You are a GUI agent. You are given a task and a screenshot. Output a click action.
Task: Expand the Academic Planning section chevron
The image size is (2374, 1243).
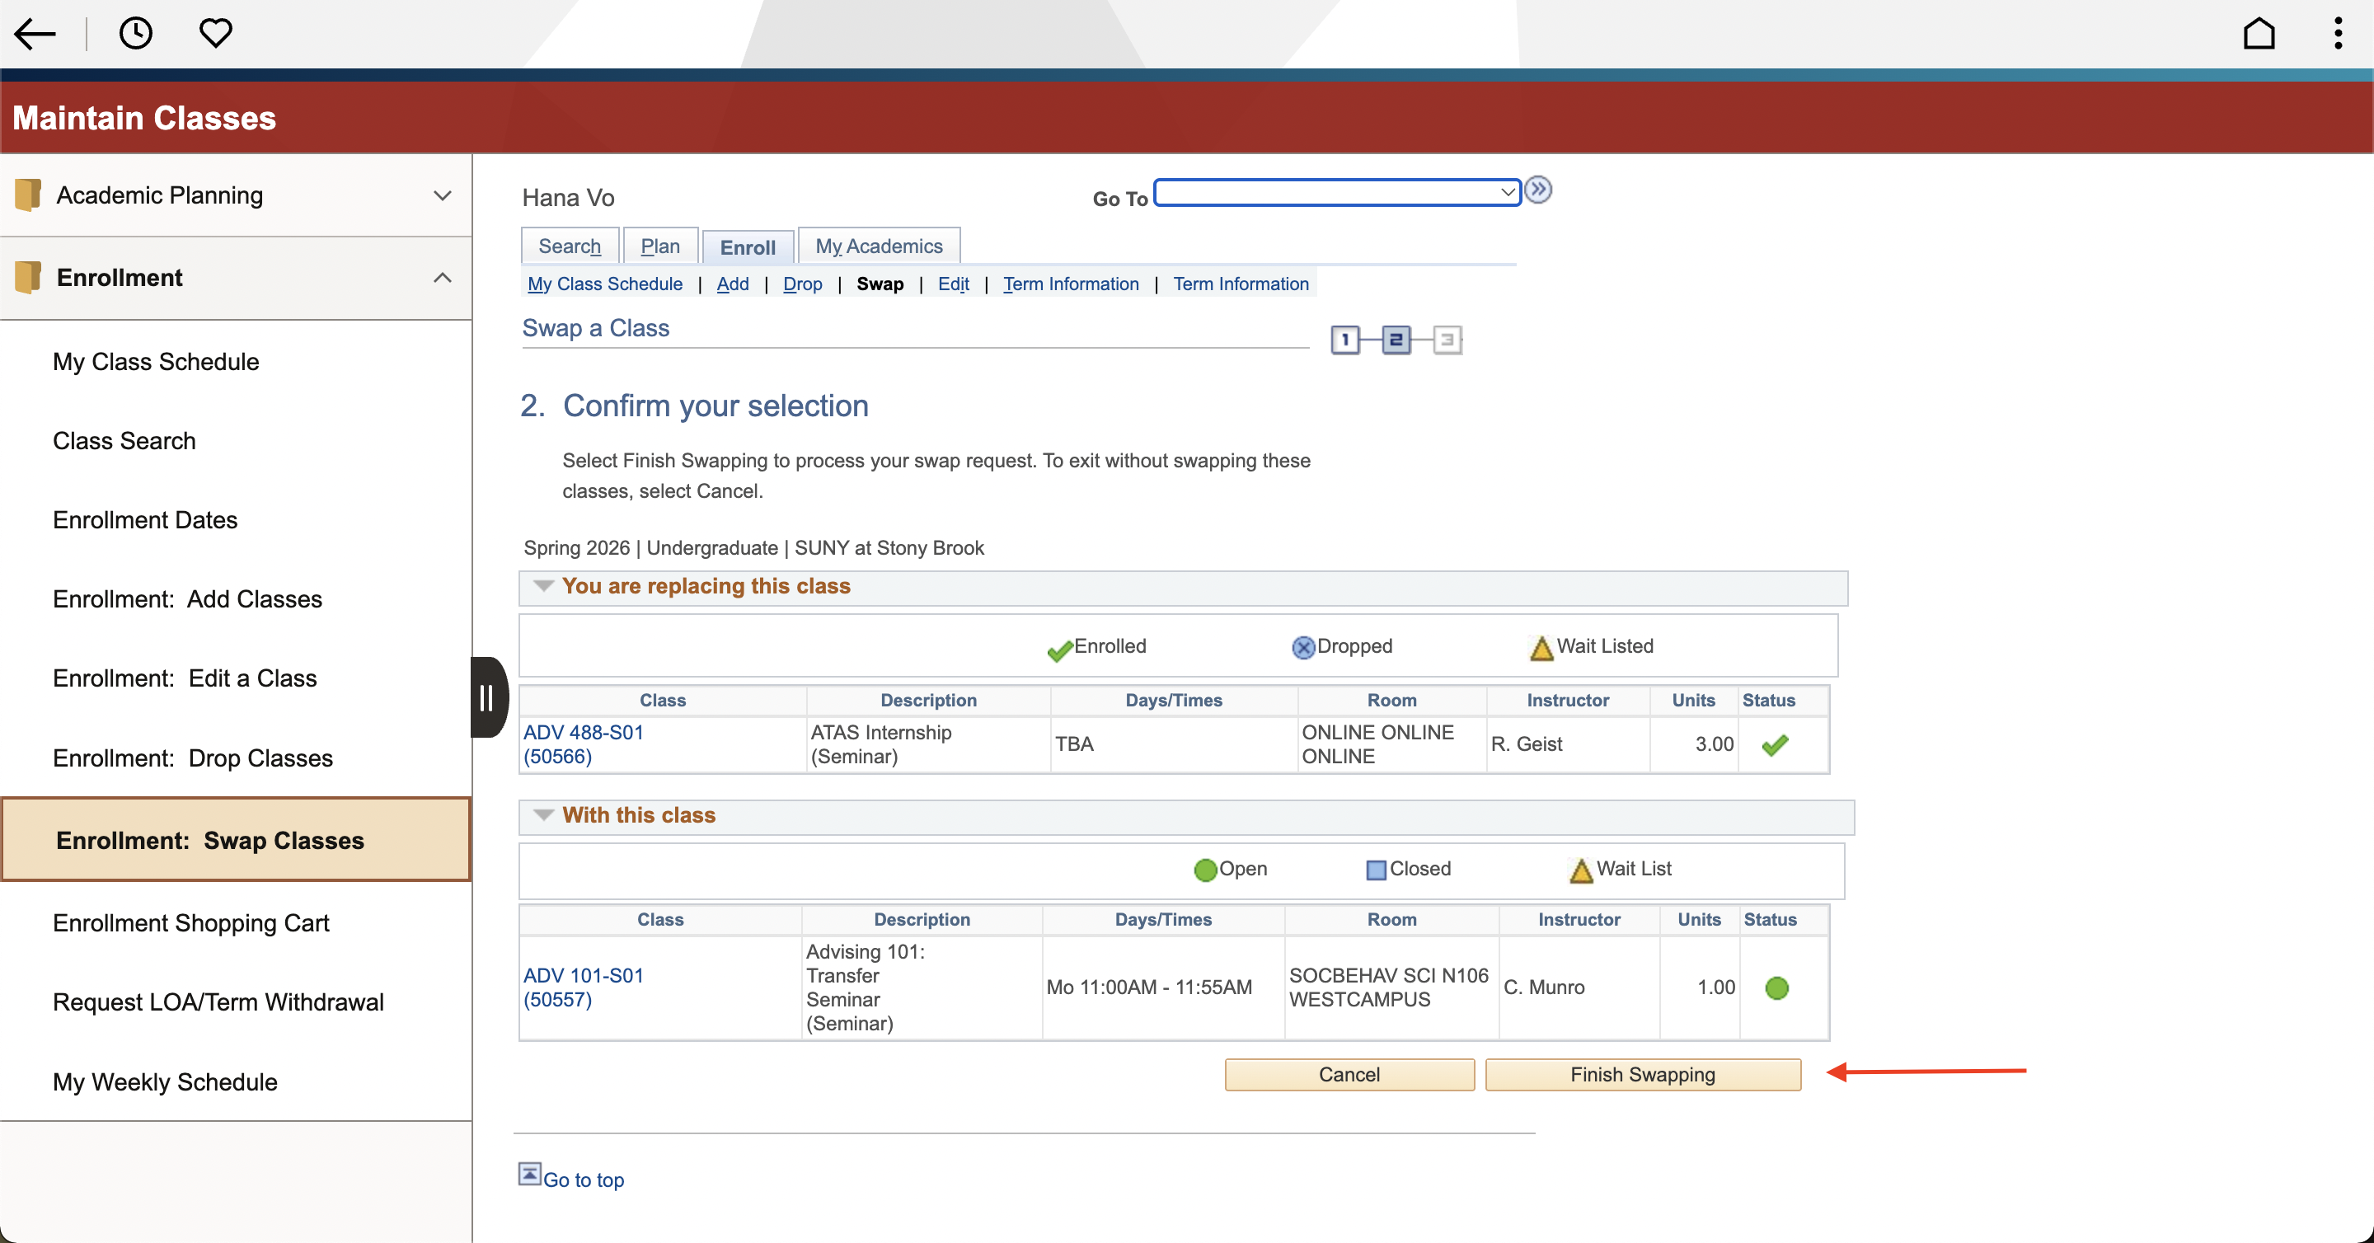click(x=443, y=195)
